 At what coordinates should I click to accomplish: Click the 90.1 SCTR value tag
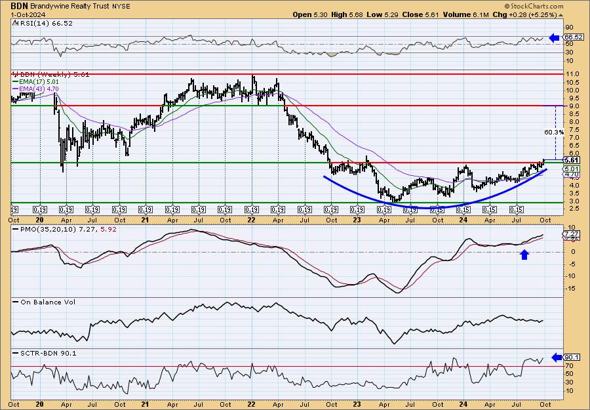573,358
